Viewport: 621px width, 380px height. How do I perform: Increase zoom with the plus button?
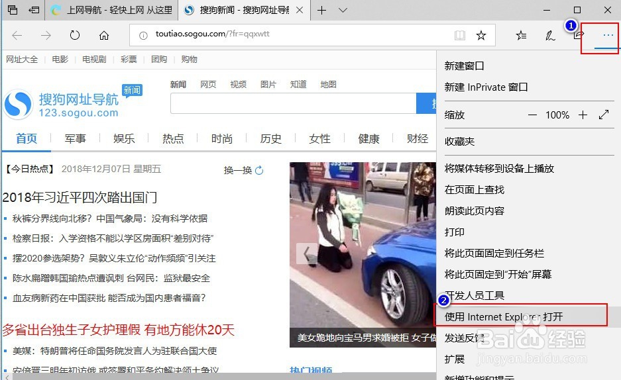coord(583,115)
